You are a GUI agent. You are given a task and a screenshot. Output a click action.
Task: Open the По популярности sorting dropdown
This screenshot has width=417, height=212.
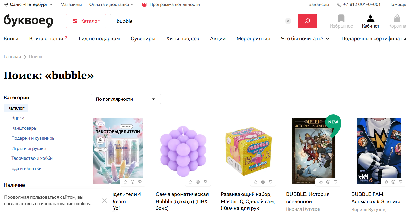pos(126,99)
